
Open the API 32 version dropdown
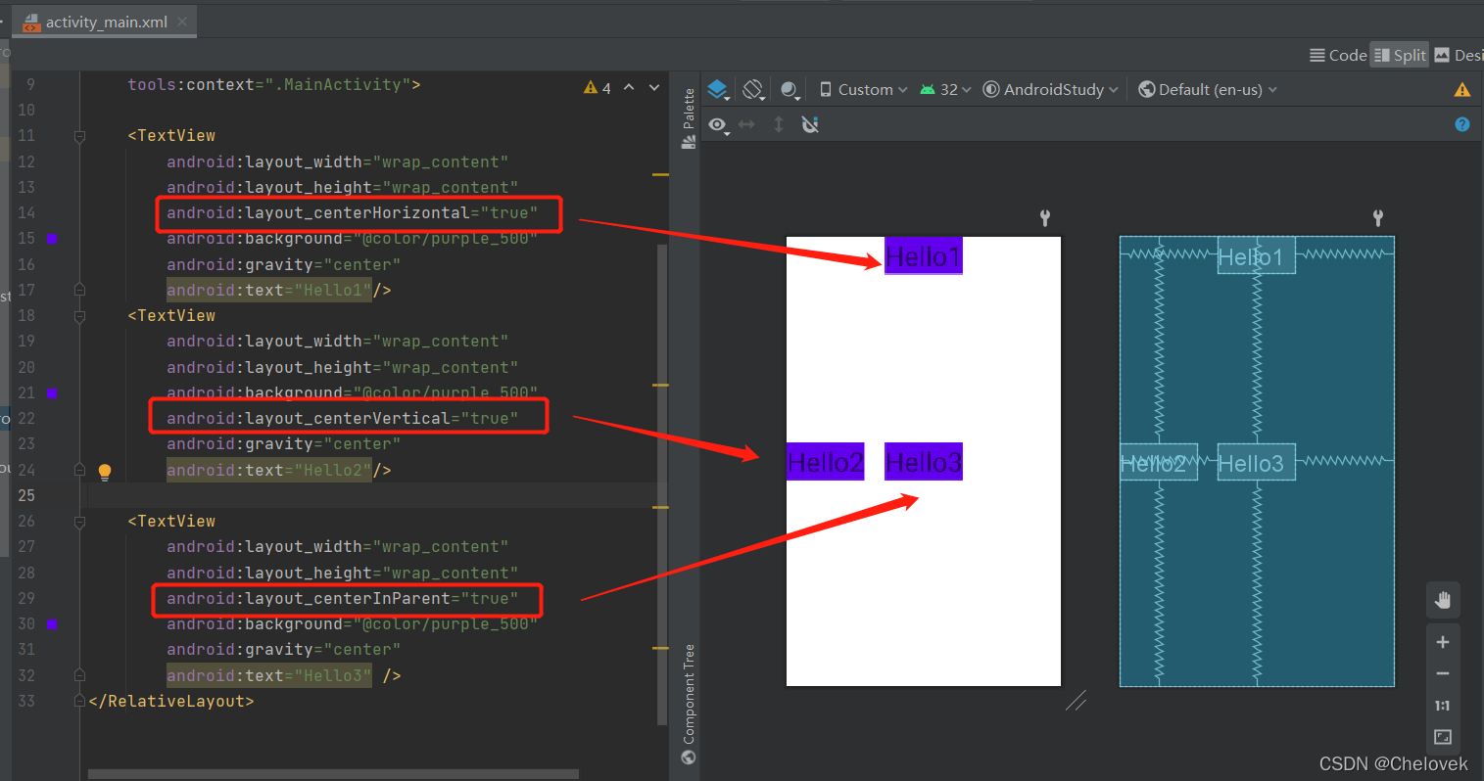click(x=945, y=90)
